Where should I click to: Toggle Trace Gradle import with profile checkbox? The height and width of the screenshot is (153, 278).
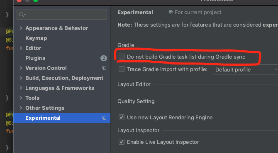[x=122, y=69]
